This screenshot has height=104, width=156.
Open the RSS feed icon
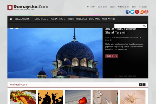click(x=142, y=12)
